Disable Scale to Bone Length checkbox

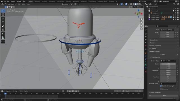click(x=161, y=86)
